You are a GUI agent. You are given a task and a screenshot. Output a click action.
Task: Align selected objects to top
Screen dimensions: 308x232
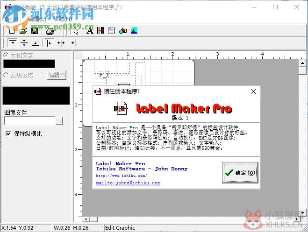coord(13,43)
